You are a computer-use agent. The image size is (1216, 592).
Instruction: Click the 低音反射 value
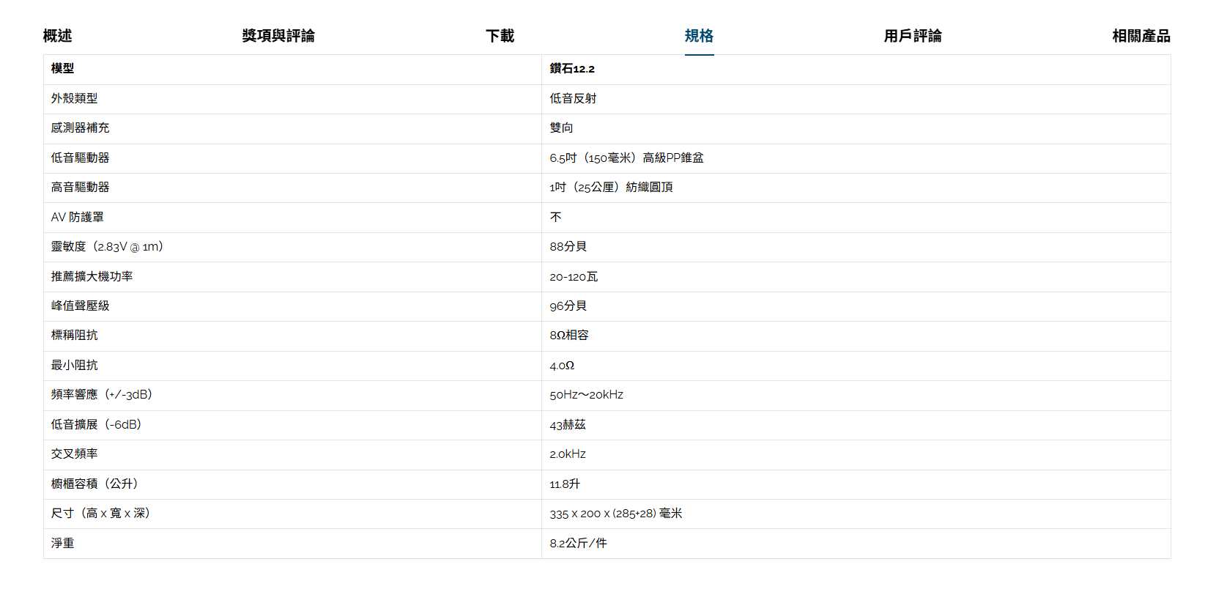(x=573, y=98)
